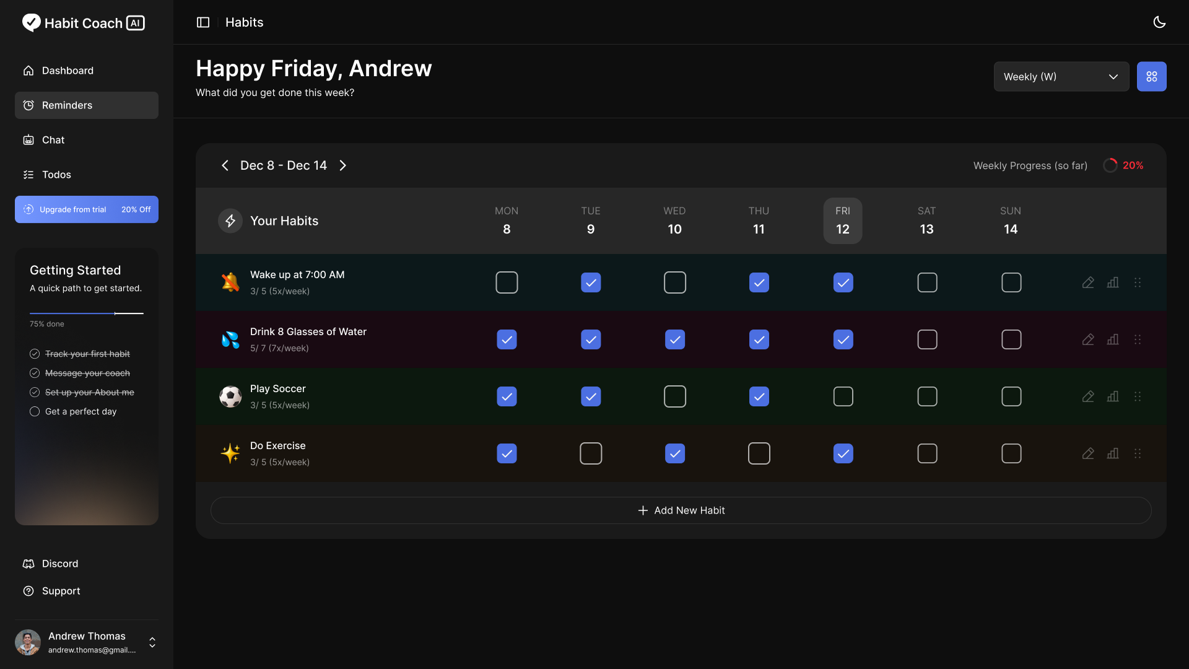Edit the Play Soccer habit
The width and height of the screenshot is (1189, 669).
[x=1087, y=396]
